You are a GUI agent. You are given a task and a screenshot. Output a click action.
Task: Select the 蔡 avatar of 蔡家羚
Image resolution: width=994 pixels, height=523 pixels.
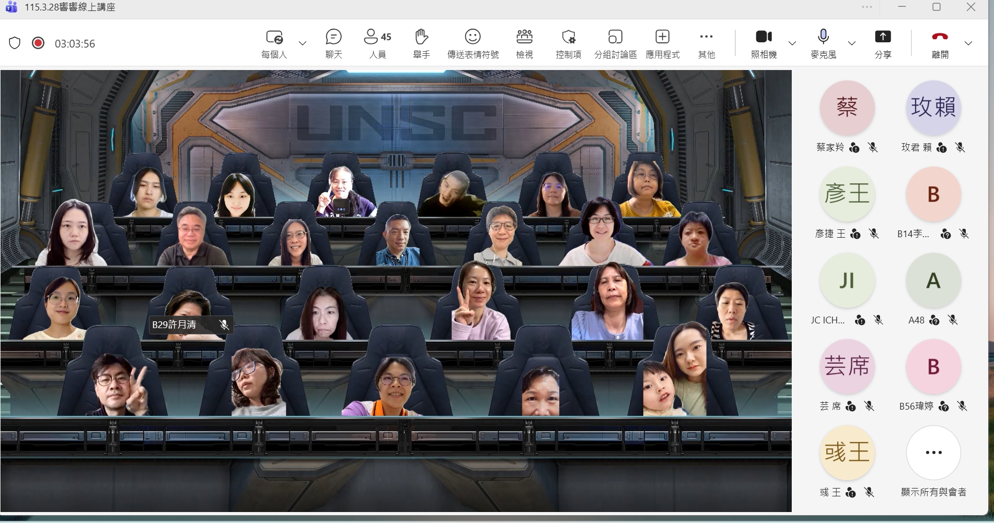[x=847, y=108]
